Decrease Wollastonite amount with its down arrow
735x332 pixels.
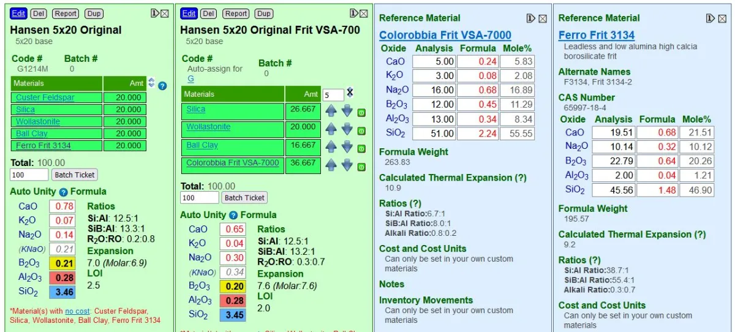click(x=347, y=129)
